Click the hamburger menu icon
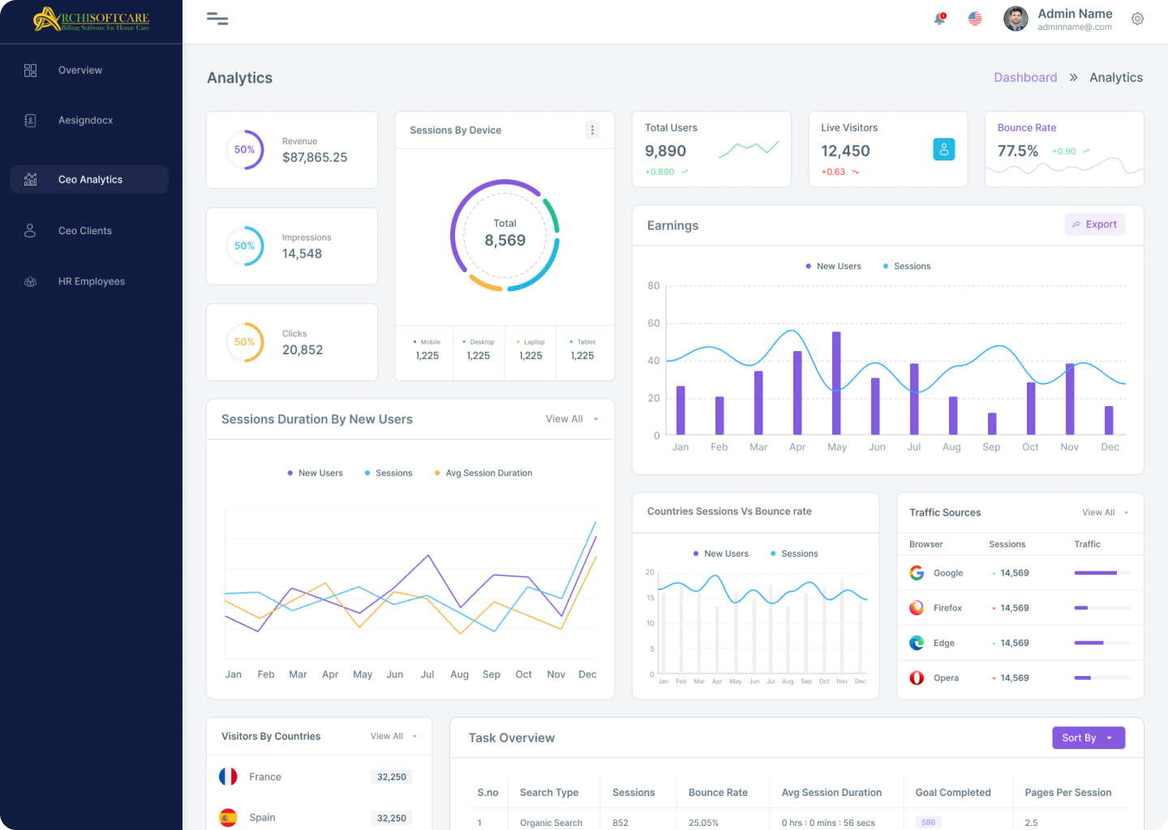This screenshot has height=830, width=1168. pyautogui.click(x=217, y=19)
